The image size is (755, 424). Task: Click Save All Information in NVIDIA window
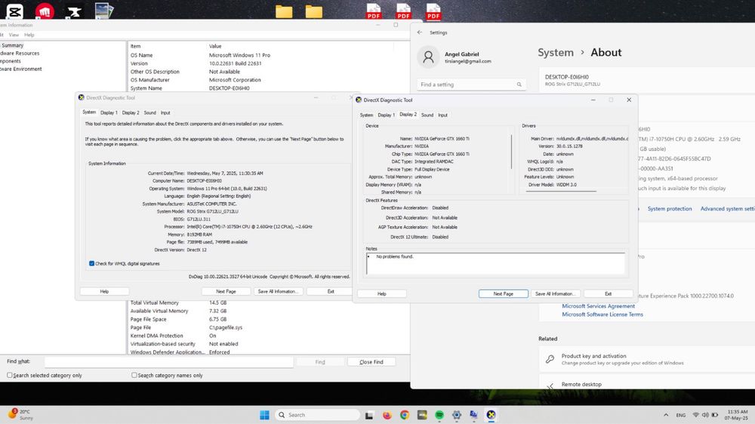tap(555, 293)
